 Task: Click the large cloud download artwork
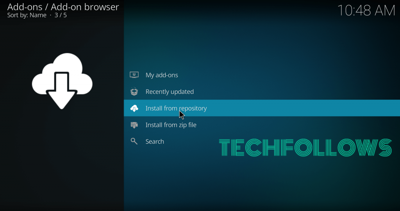pos(62,81)
